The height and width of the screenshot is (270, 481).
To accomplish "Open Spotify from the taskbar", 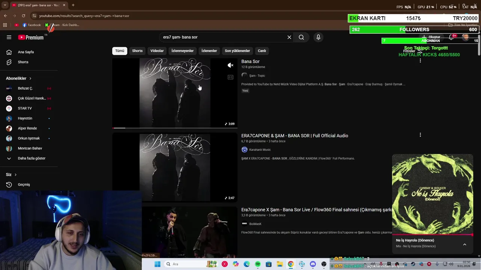I will click(258, 264).
